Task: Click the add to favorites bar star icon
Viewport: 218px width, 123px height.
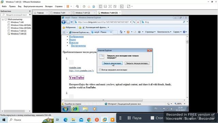Action: tap(80, 27)
